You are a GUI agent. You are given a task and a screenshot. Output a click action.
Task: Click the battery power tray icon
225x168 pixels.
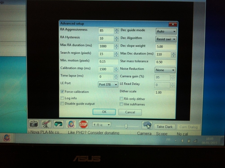(189, 141)
